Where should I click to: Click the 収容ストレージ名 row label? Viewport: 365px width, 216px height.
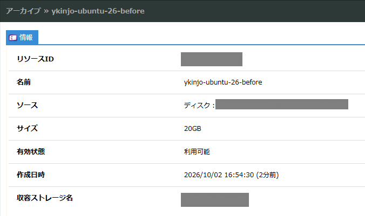click(x=44, y=198)
